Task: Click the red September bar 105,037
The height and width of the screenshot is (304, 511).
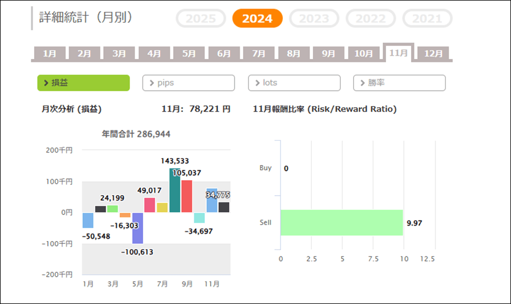Action: [x=187, y=196]
